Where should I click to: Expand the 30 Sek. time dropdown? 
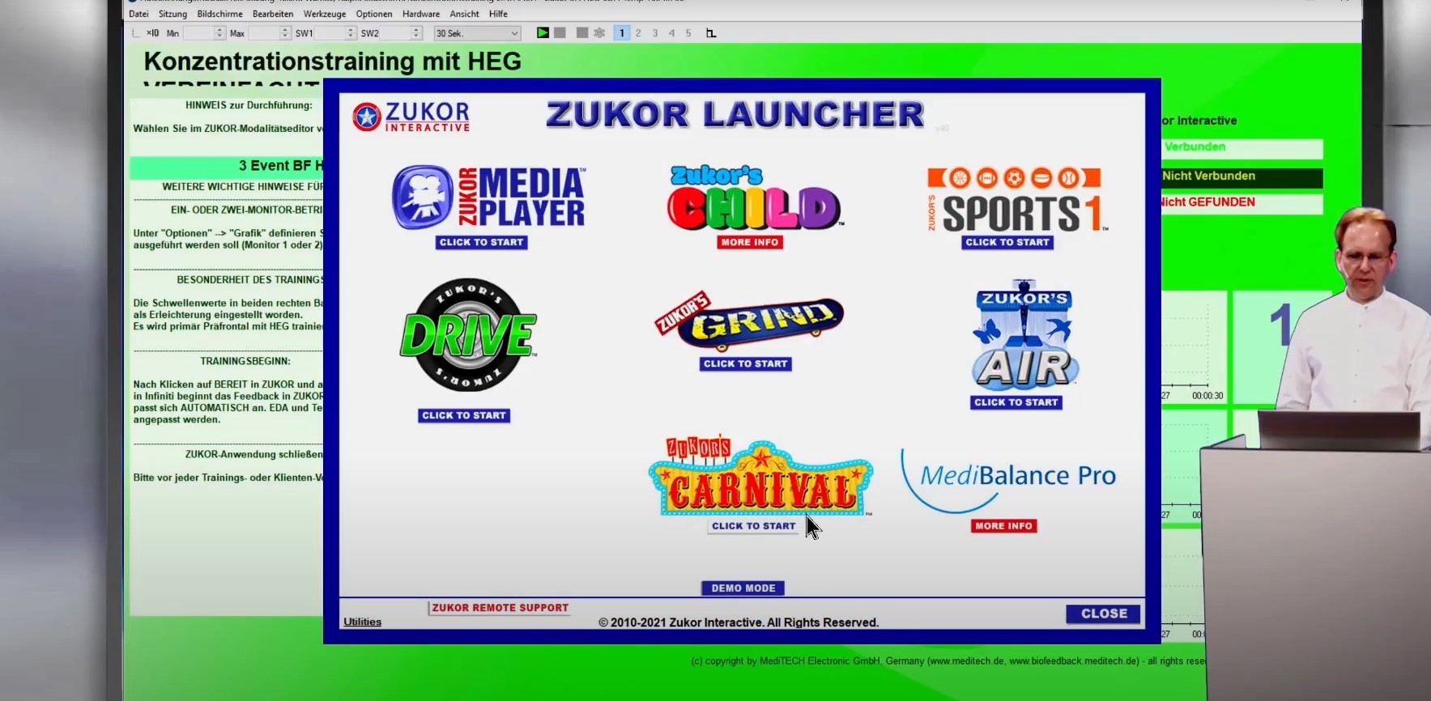coord(477,33)
